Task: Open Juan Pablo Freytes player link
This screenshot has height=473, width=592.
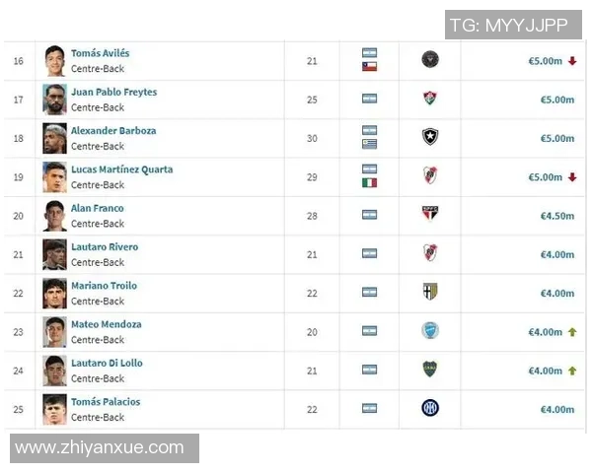Action: [113, 92]
